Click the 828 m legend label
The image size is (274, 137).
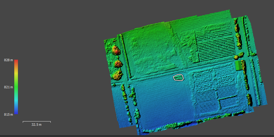click(9, 60)
